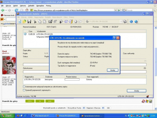Click the Firefox Forward arrow

9,10
